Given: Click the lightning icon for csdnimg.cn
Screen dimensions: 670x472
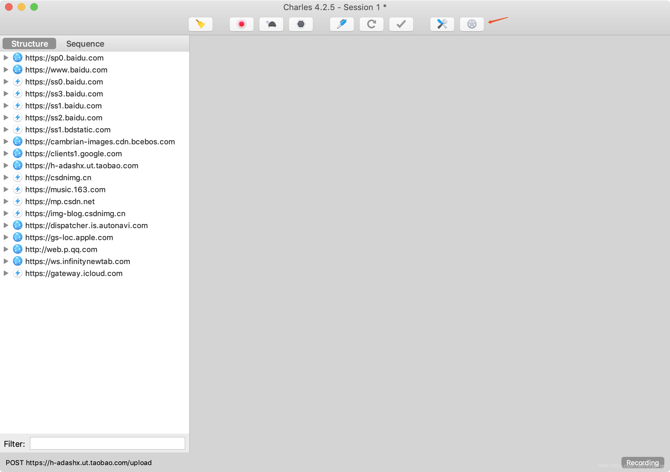Looking at the screenshot, I should 18,177.
